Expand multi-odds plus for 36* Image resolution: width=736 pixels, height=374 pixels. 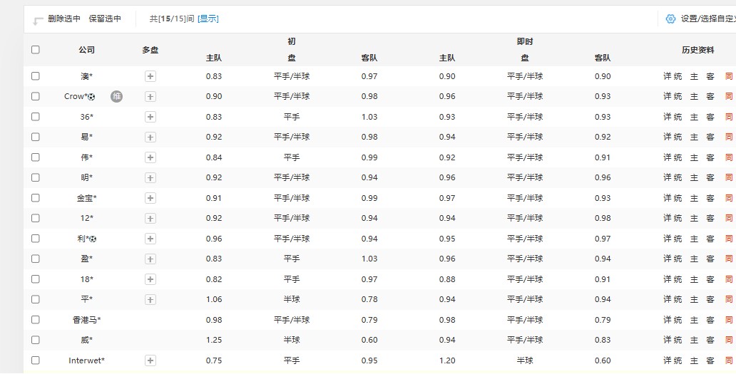point(150,117)
